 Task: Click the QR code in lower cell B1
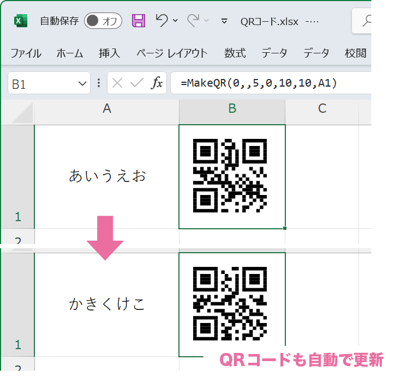(230, 303)
